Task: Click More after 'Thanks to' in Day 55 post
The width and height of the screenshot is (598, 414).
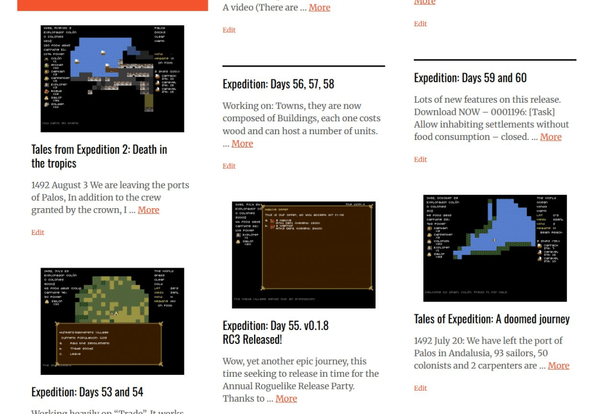Action: click(286, 399)
